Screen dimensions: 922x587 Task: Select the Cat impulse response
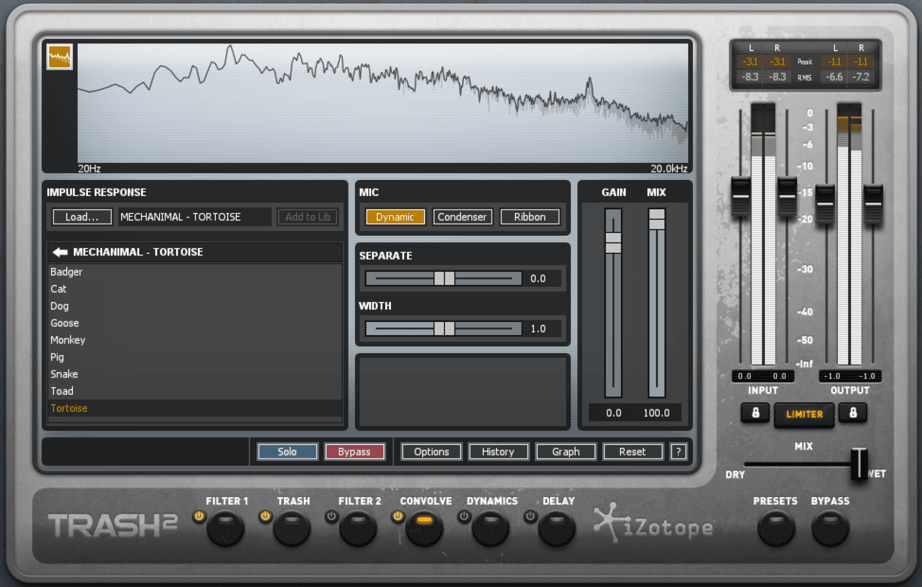pyautogui.click(x=195, y=289)
